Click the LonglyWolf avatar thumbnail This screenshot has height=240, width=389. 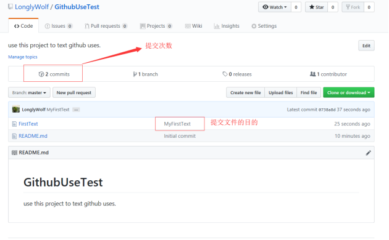(x=16, y=110)
